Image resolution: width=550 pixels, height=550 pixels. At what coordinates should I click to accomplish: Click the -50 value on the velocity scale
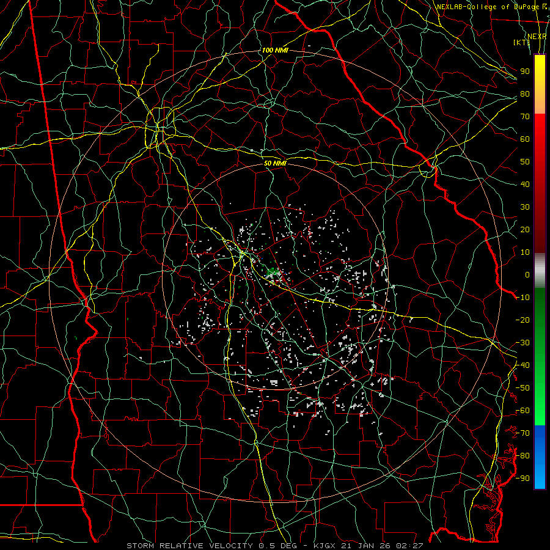[x=522, y=388]
